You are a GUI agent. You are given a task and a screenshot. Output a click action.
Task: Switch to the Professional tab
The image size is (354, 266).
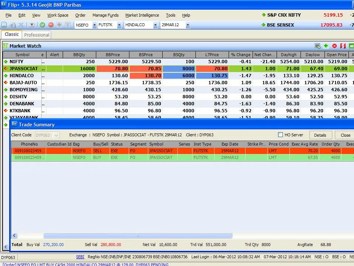point(37,35)
